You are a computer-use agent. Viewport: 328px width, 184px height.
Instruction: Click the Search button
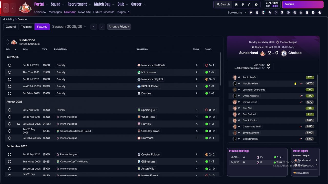click(x=223, y=4)
